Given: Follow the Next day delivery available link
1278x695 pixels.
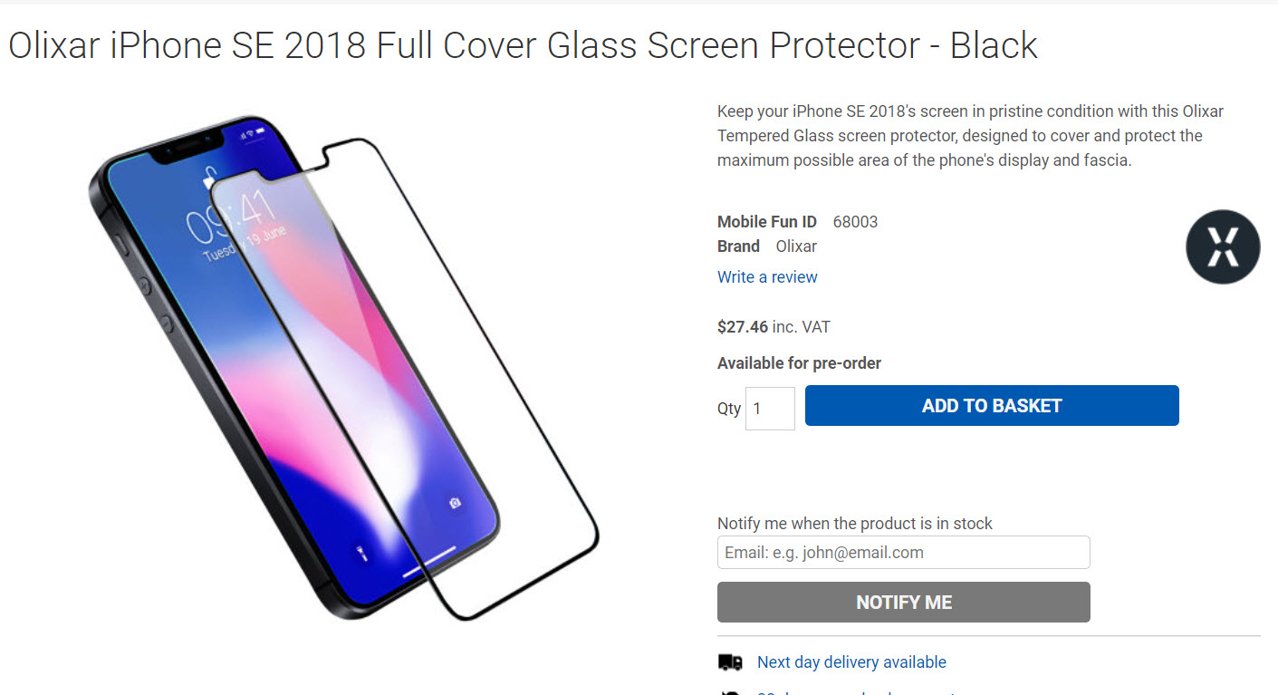Looking at the screenshot, I should 850,661.
